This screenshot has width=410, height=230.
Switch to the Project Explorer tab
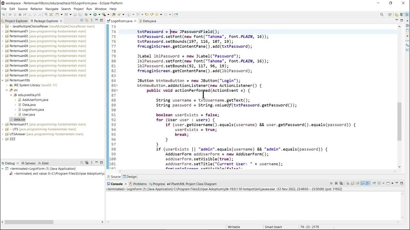[15, 21]
